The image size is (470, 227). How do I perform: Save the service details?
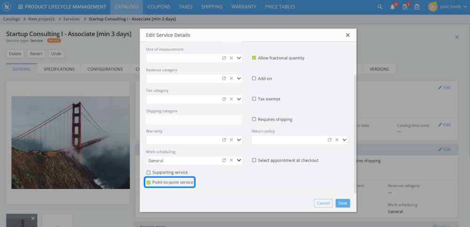point(343,203)
